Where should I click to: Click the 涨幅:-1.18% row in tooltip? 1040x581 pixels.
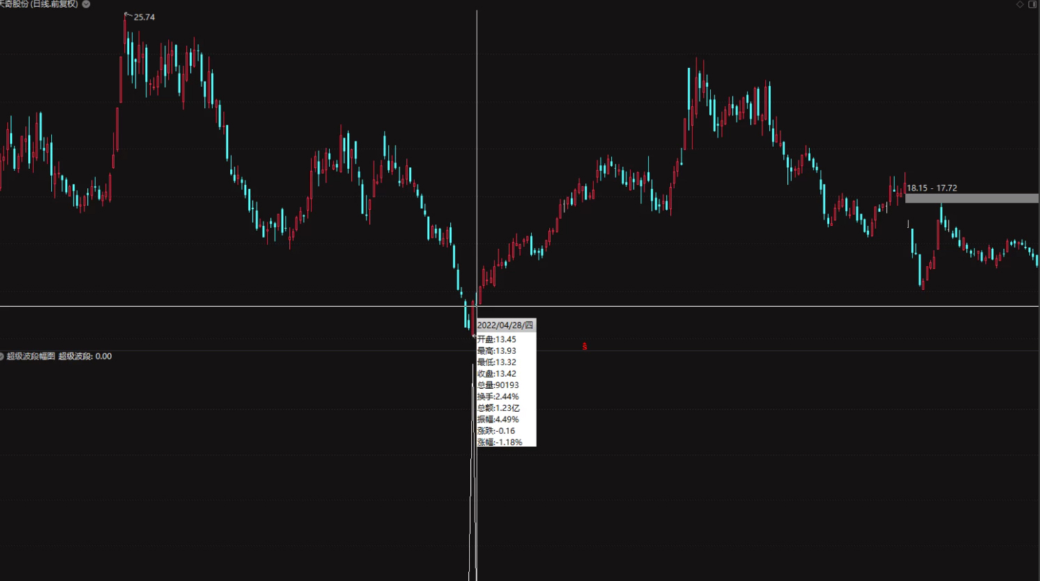[x=499, y=442]
